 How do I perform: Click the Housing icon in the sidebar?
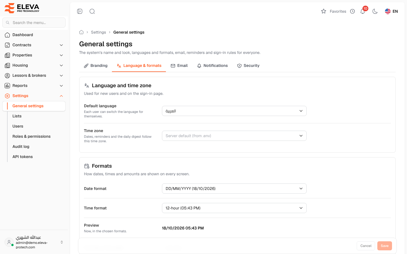coord(7,65)
